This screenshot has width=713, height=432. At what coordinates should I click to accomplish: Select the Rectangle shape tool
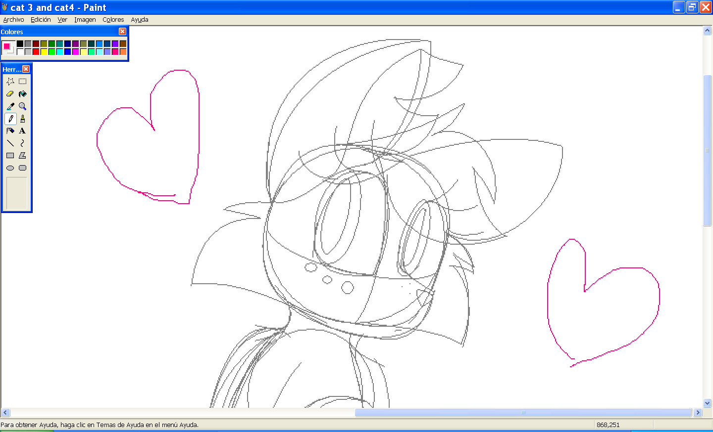point(10,156)
